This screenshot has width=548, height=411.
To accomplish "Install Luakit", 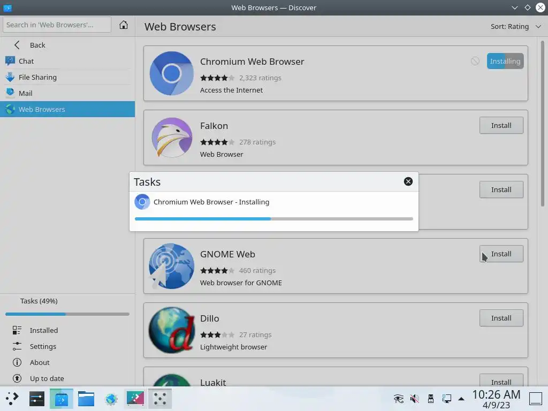I will click(x=501, y=380).
